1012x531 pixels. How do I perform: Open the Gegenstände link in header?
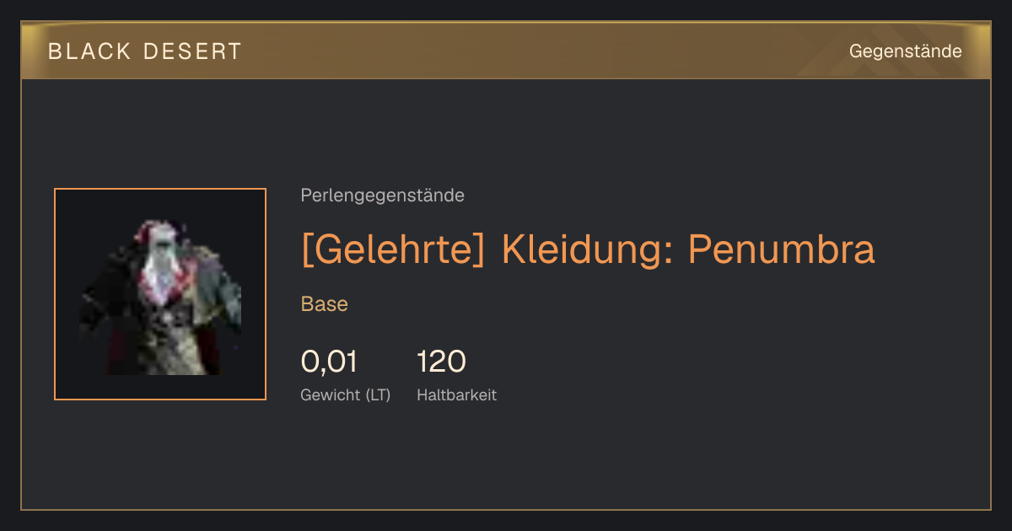[905, 51]
